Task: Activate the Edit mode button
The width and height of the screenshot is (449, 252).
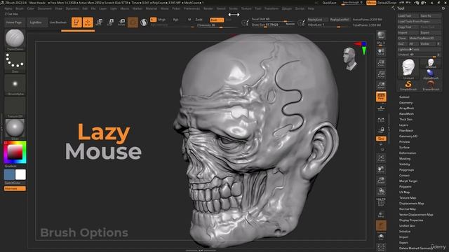Action: coord(76,22)
